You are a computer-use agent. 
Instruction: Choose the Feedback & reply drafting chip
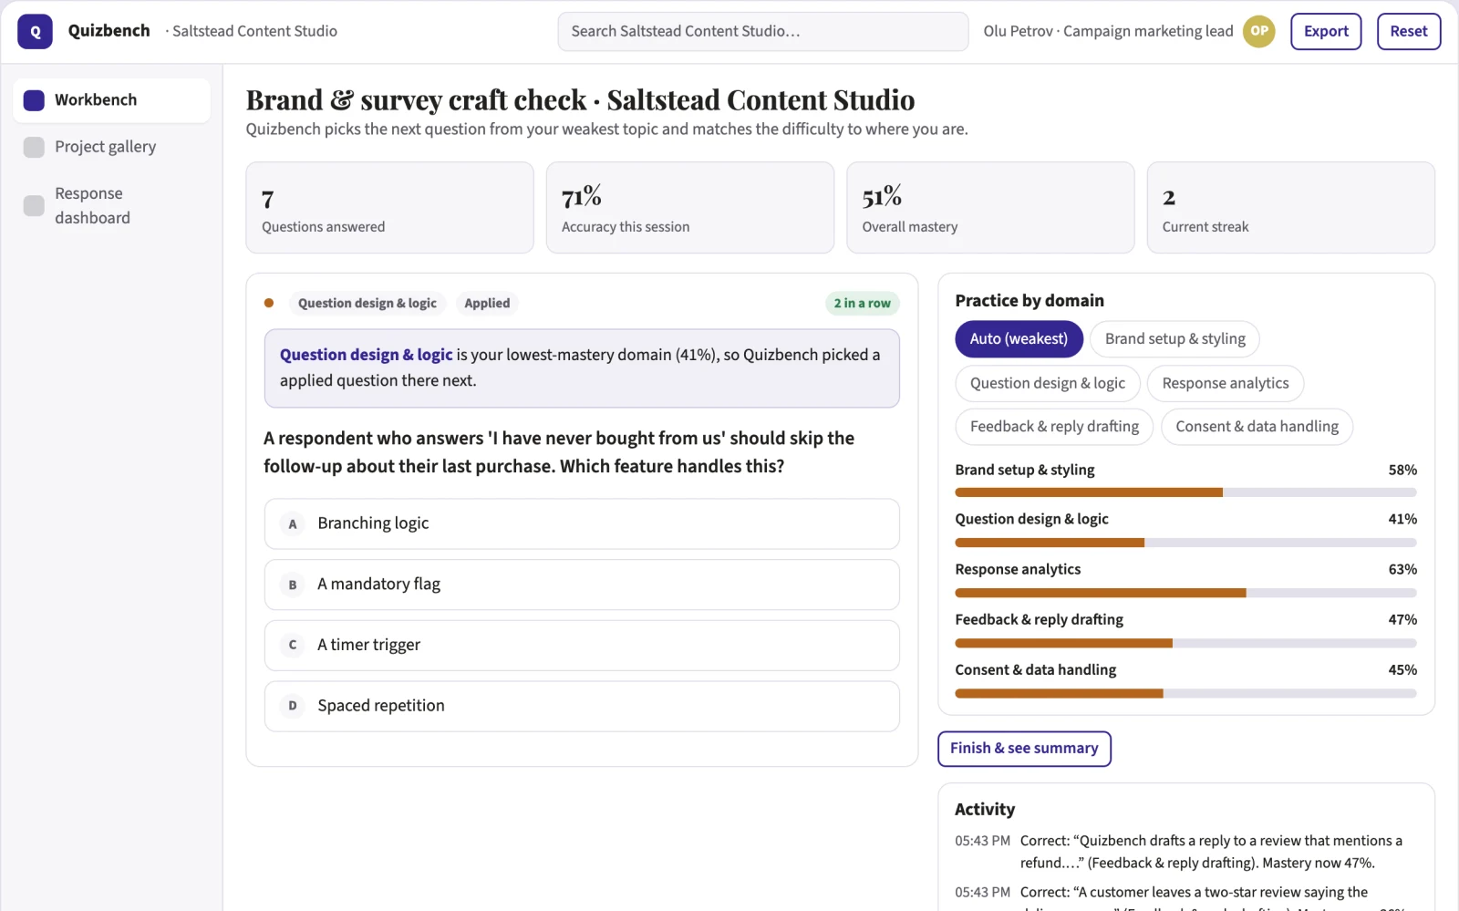coord(1054,427)
